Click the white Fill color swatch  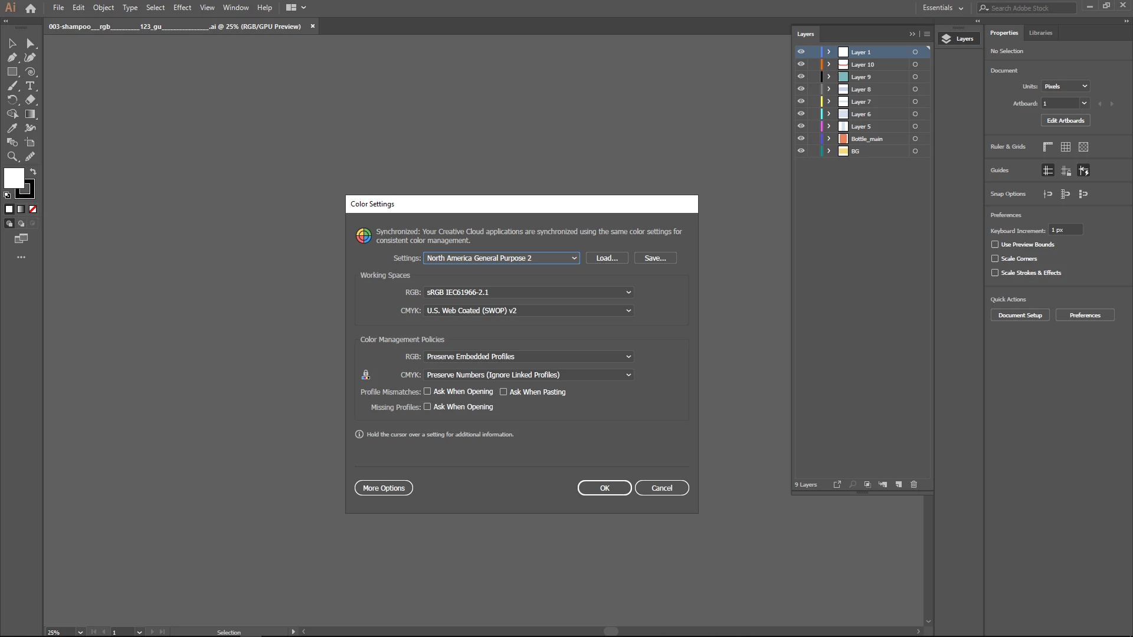tap(14, 177)
